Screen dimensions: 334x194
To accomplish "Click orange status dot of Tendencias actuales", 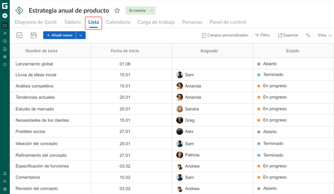I will (259, 97).
